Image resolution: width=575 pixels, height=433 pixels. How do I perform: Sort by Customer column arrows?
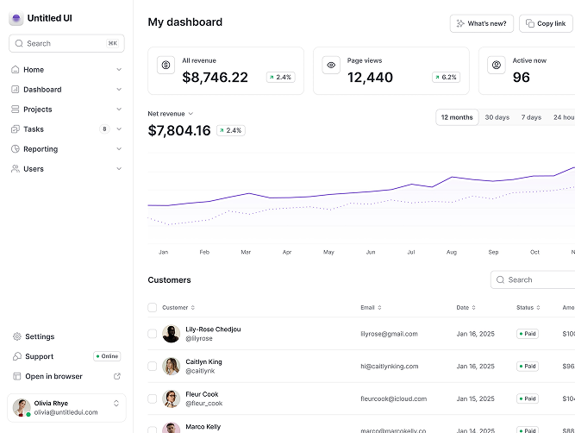(193, 308)
